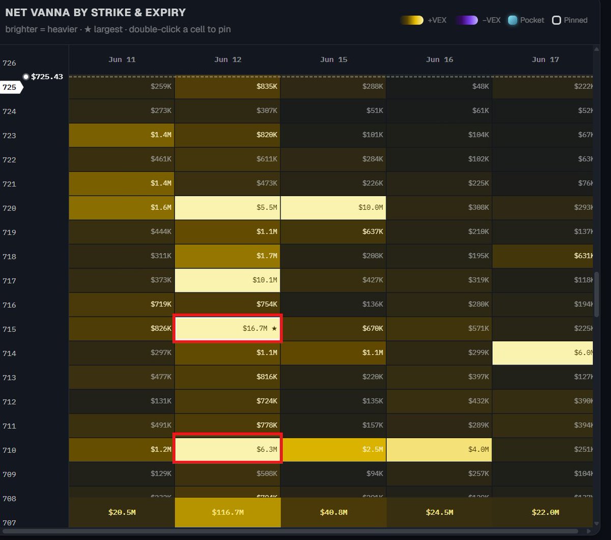The height and width of the screenshot is (540, 611).
Task: Click the Pinned legend box icon
Action: tap(557, 20)
